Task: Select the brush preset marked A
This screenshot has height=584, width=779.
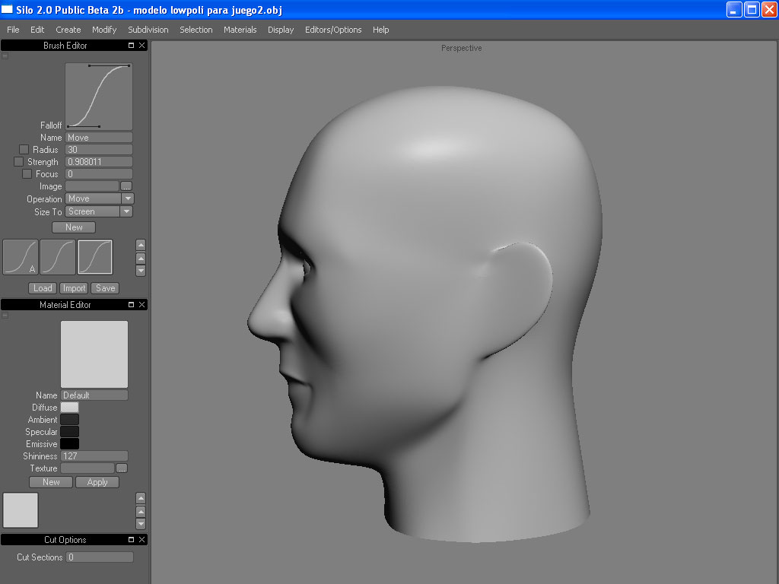Action: [x=21, y=257]
